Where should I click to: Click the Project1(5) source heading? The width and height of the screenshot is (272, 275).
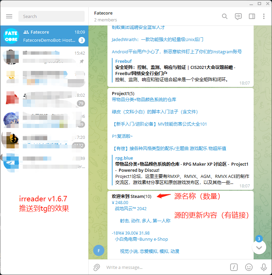[123, 94]
